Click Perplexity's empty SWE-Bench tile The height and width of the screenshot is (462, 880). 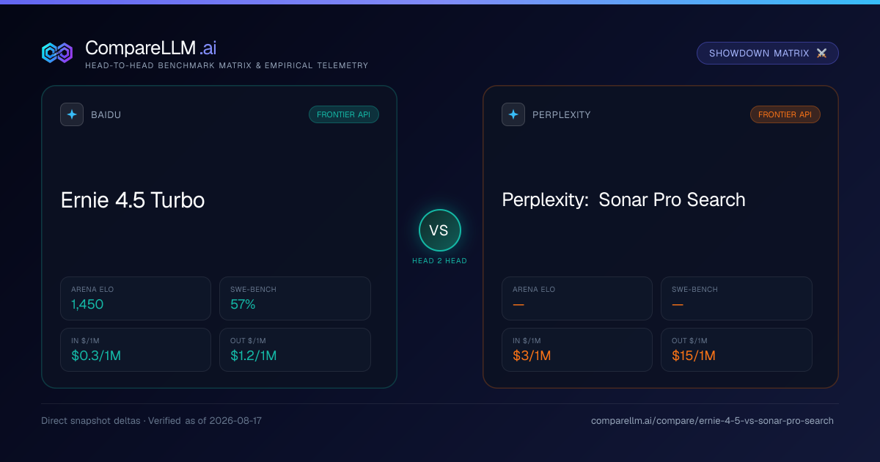pos(736,298)
